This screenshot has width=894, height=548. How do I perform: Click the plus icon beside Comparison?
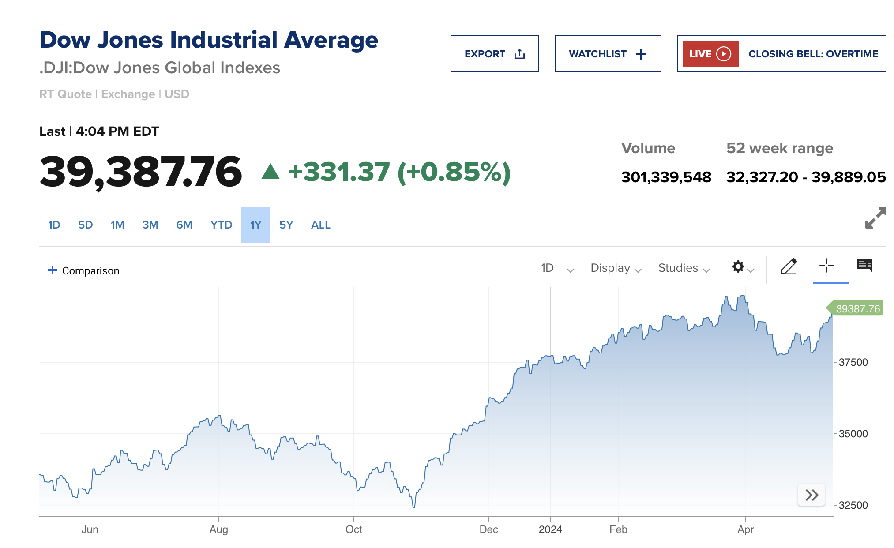coord(53,270)
